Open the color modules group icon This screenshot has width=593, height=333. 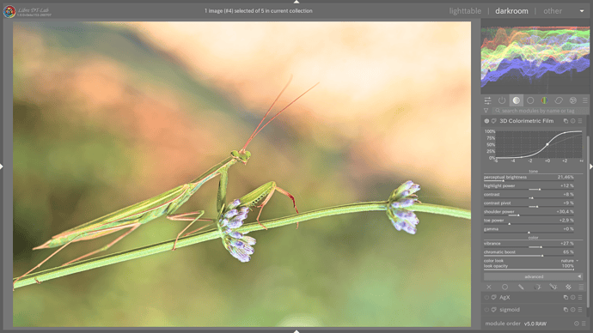click(x=544, y=100)
